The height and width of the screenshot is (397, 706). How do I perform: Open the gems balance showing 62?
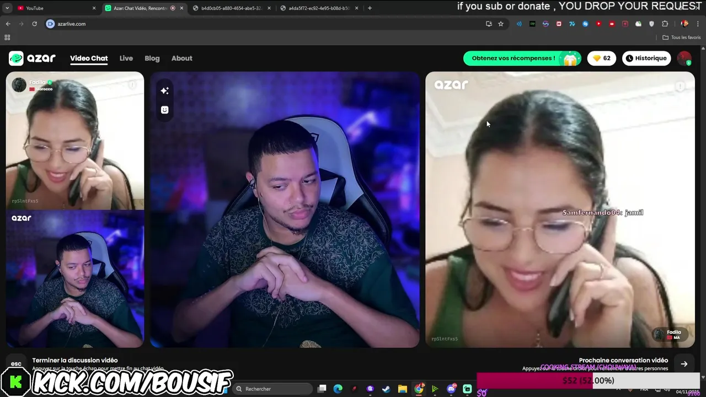click(x=602, y=58)
